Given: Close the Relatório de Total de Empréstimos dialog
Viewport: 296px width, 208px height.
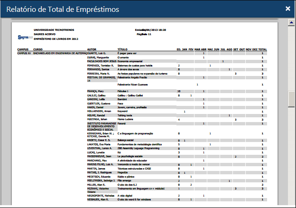Looking at the screenshot, I should point(287,9).
